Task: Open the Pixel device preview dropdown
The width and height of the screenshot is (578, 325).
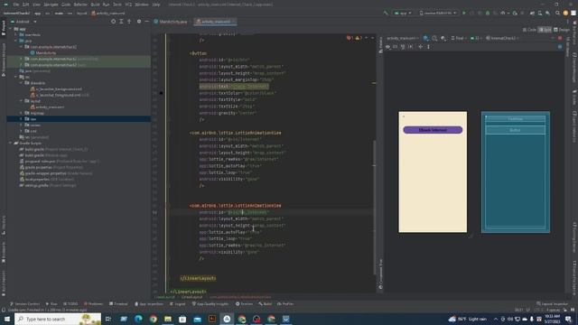Action: tap(459, 38)
